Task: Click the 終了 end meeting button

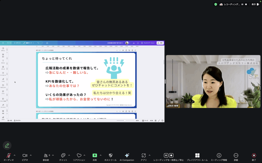Action: (x=254, y=155)
